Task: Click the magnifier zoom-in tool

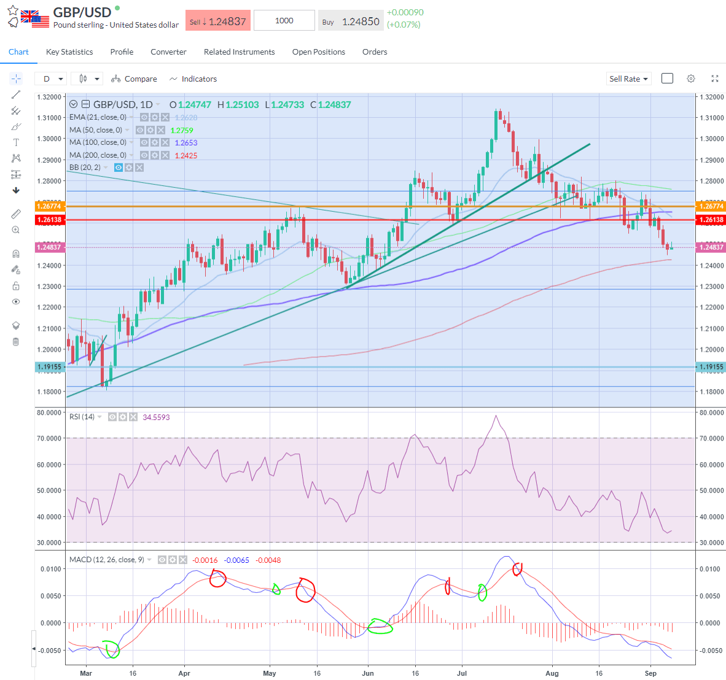Action: tap(16, 230)
